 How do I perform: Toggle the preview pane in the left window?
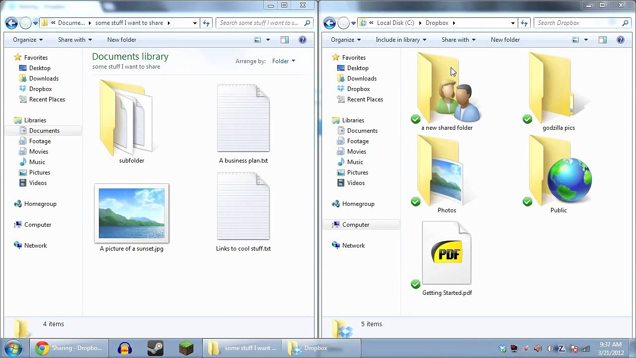[284, 40]
